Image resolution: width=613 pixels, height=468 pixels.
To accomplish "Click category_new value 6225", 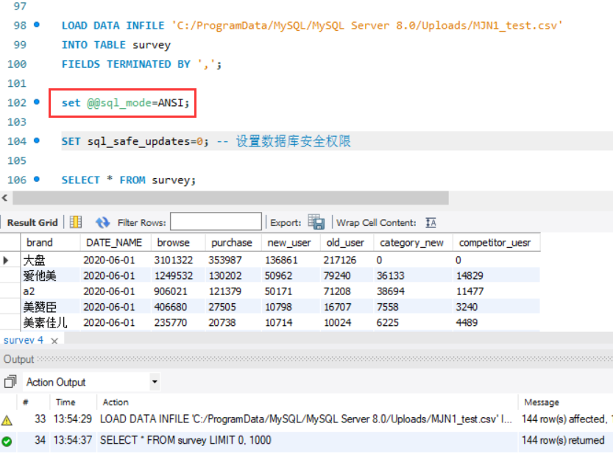I will pos(388,322).
